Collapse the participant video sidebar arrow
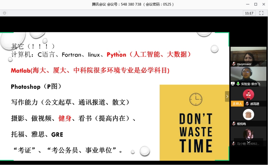 pos(227,96)
